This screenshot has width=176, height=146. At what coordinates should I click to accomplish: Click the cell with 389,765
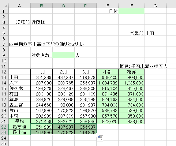tap(63, 83)
